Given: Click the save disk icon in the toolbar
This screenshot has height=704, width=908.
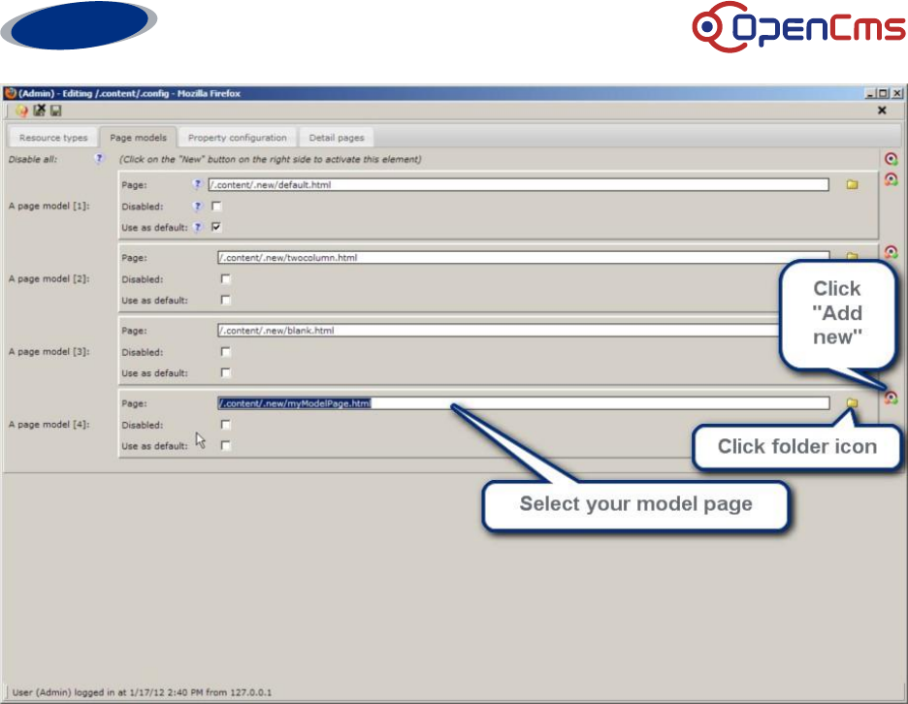Looking at the screenshot, I should [x=55, y=111].
